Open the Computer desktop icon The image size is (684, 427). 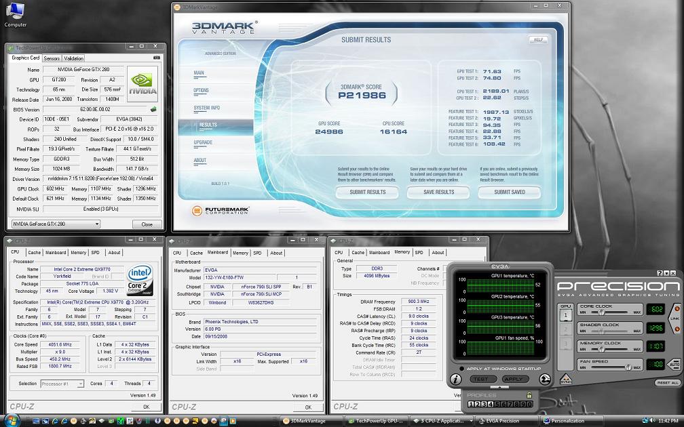[15, 14]
